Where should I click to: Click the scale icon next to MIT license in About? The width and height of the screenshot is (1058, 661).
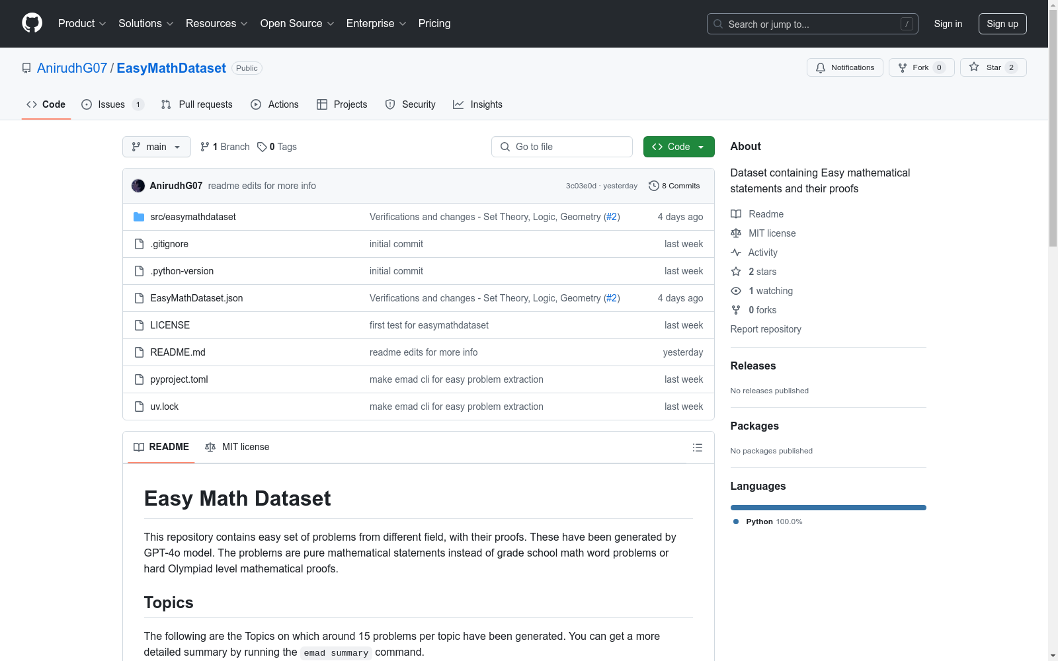[736, 233]
